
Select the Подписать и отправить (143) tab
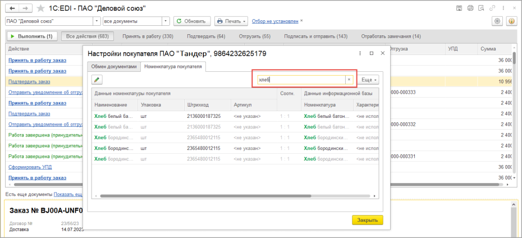click(315, 36)
